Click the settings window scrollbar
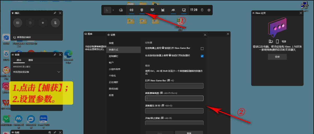 tap(207, 71)
